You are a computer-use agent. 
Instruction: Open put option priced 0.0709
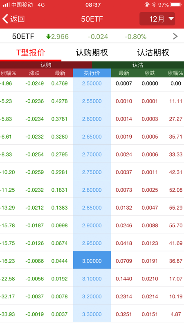pyautogui.click(x=124, y=261)
